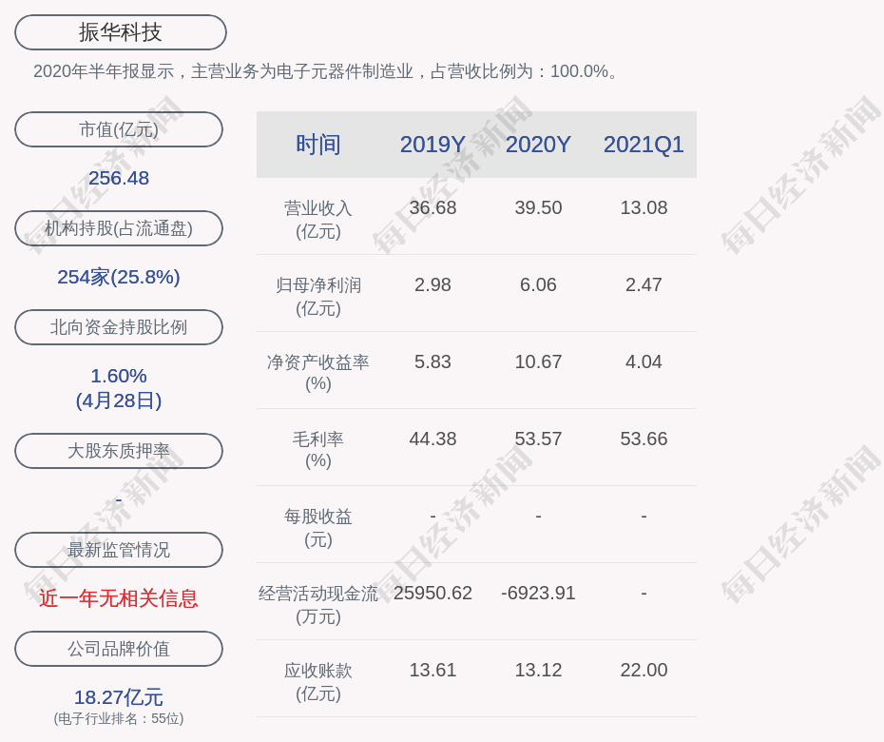Select the 2.47 net profit value
Screen dimensions: 884x742
point(644,285)
